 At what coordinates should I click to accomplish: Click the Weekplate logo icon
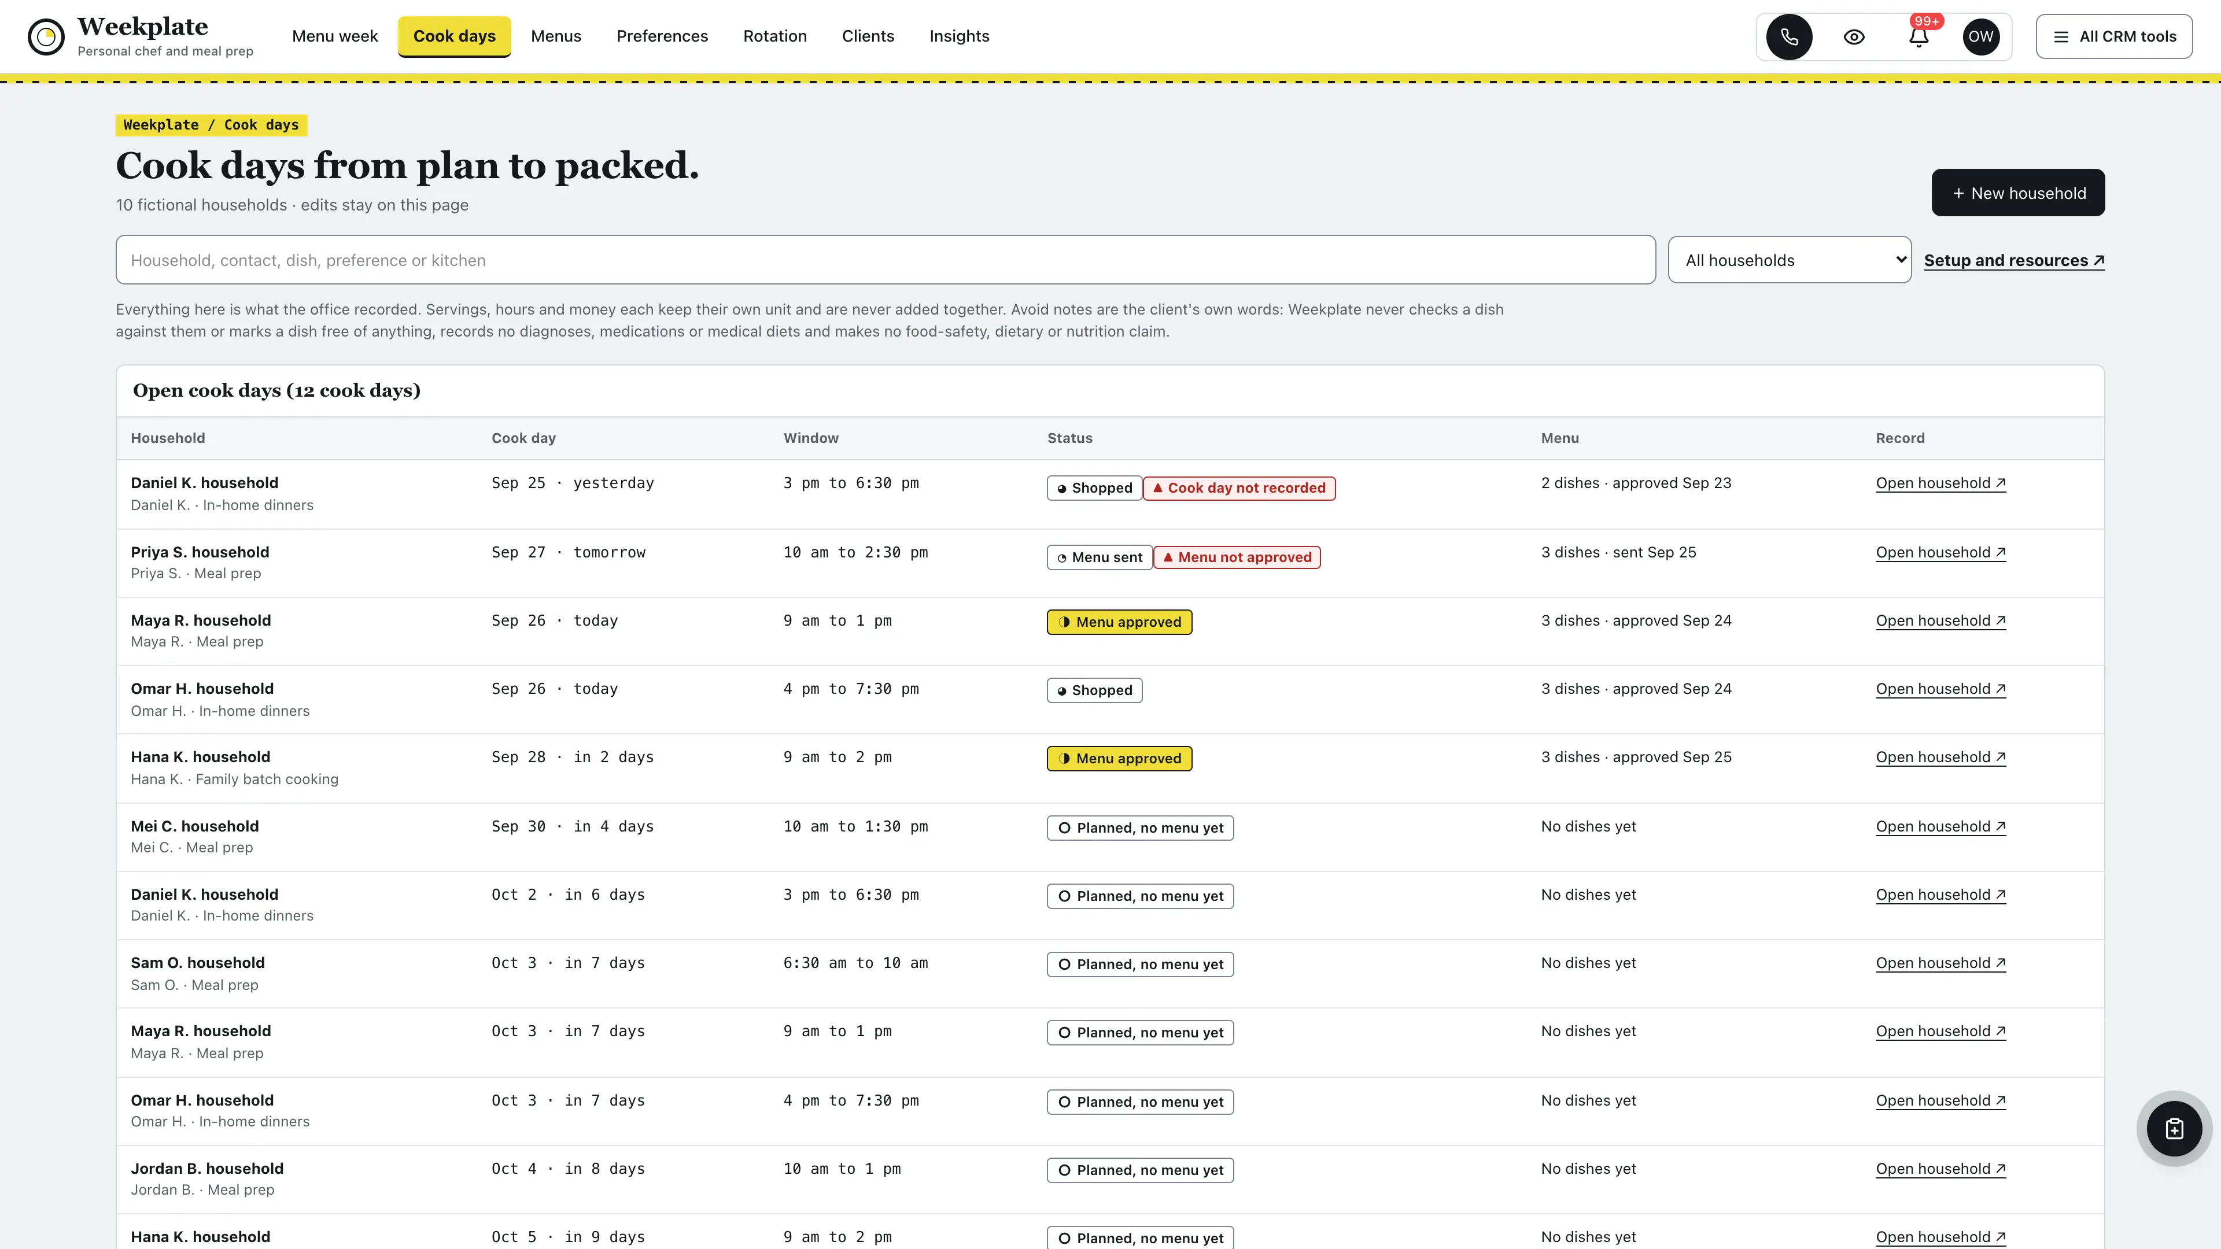(x=46, y=37)
